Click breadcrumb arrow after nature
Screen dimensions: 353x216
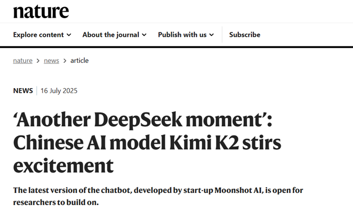click(x=38, y=61)
